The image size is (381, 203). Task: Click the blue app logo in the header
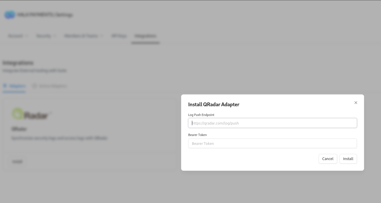[10, 15]
